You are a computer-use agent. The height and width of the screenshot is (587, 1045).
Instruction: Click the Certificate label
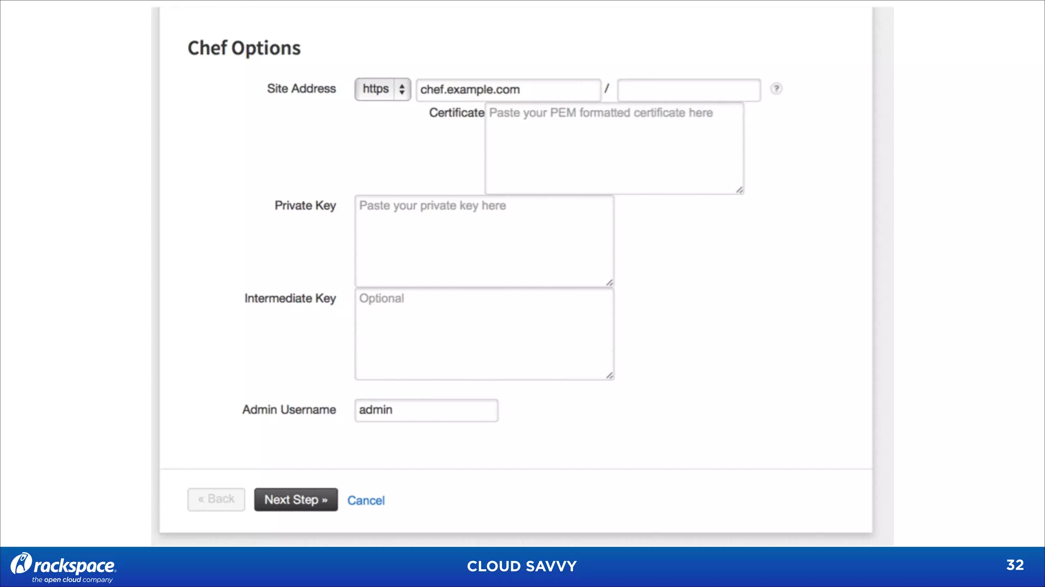click(x=457, y=113)
